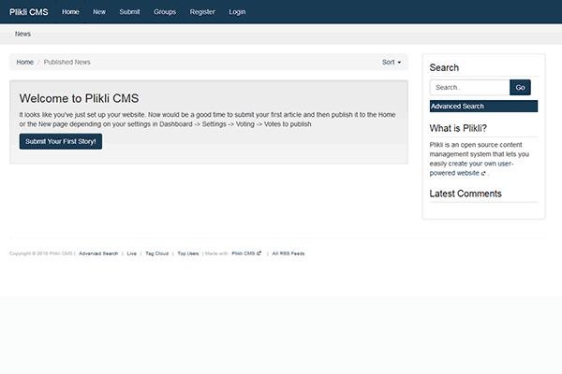The image size is (562, 374).
Task: Click the Go search button
Action: tap(520, 87)
